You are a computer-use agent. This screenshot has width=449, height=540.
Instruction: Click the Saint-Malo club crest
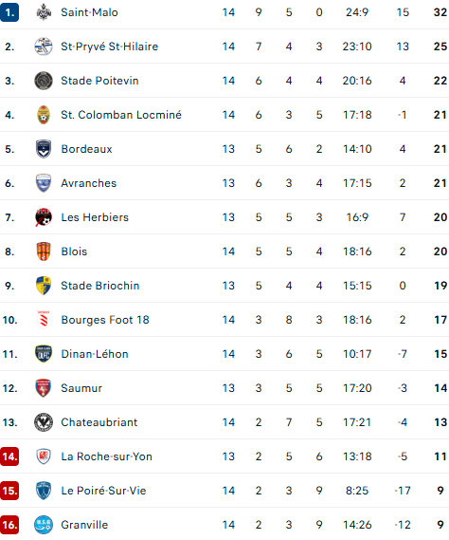(x=44, y=12)
